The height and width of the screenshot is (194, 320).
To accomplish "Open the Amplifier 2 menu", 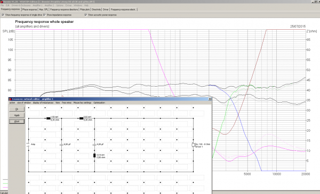I will tap(49, 5).
